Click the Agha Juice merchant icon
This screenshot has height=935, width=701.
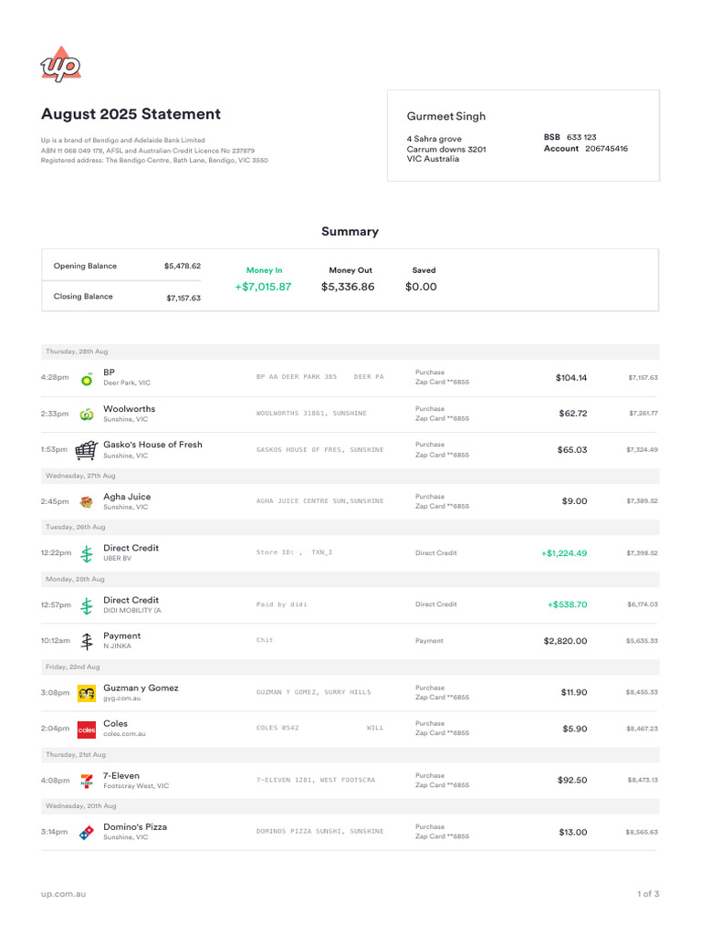point(87,501)
